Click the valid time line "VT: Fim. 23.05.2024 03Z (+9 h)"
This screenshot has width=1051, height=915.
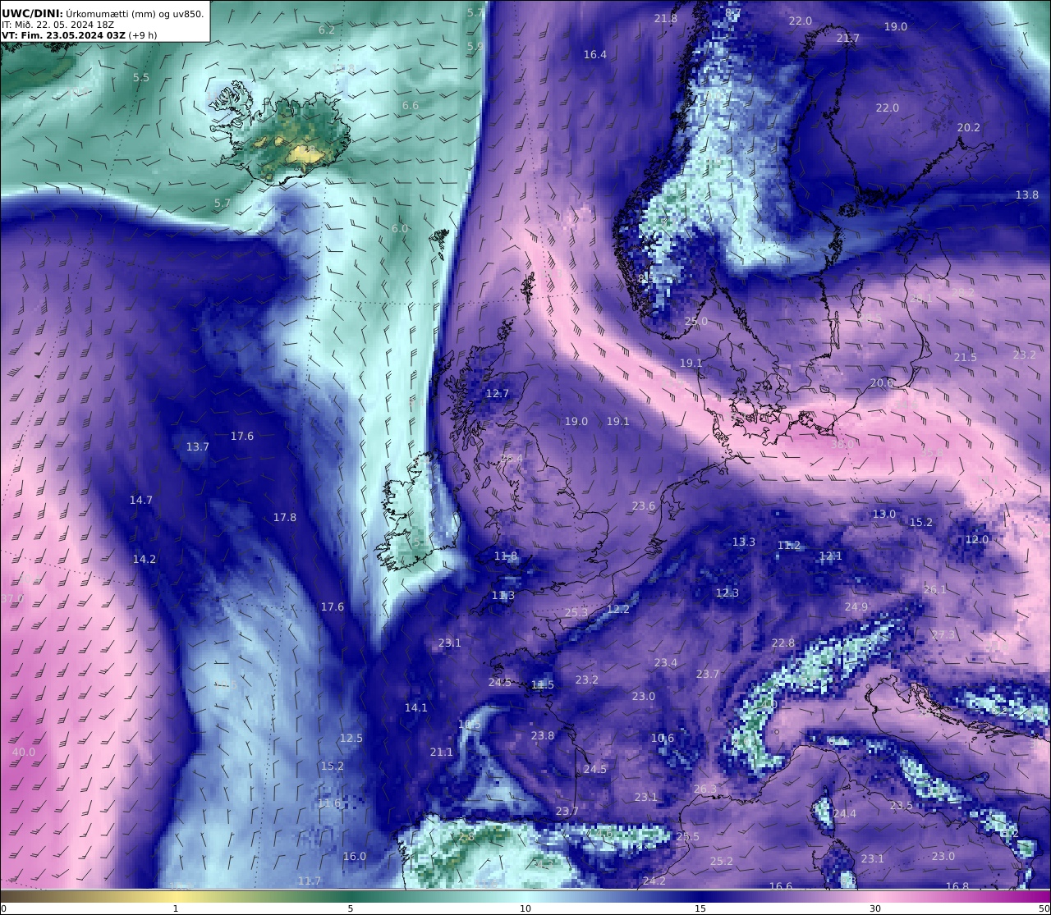tap(80, 35)
